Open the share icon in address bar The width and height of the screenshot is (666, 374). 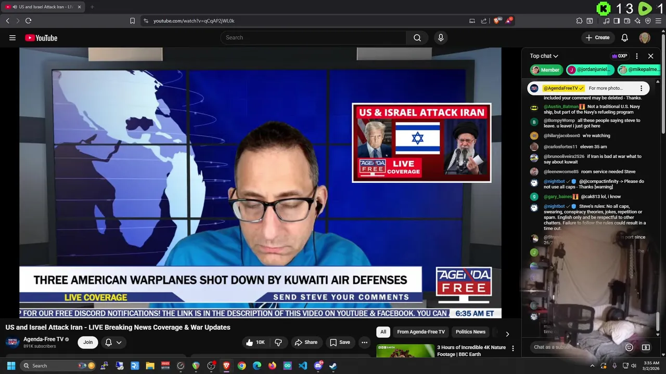[x=484, y=21]
